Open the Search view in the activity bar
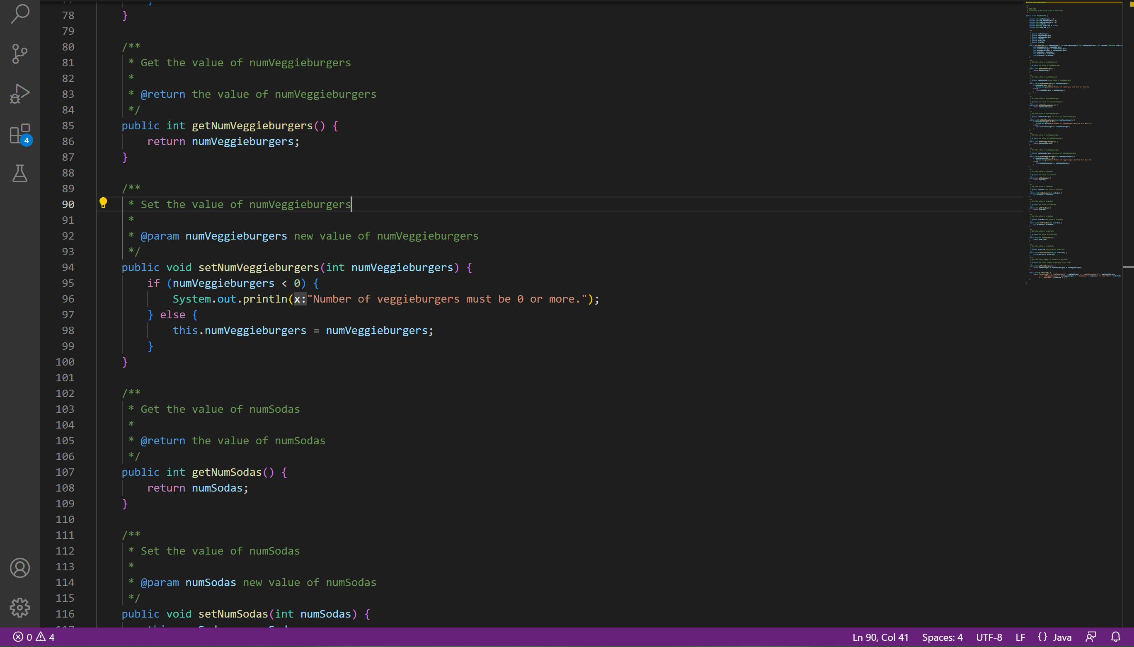Viewport: 1134px width, 647px height. point(19,14)
